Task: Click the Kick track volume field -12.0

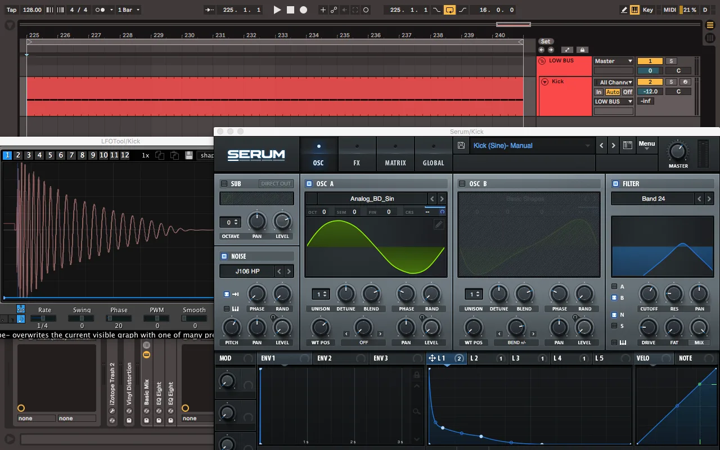Action: pos(650,91)
